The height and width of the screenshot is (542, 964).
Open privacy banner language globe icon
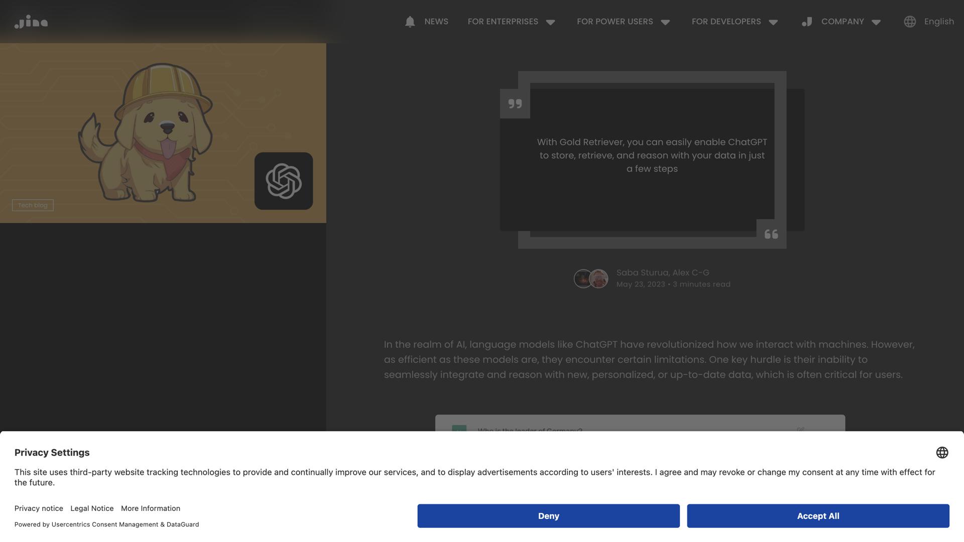(x=942, y=452)
